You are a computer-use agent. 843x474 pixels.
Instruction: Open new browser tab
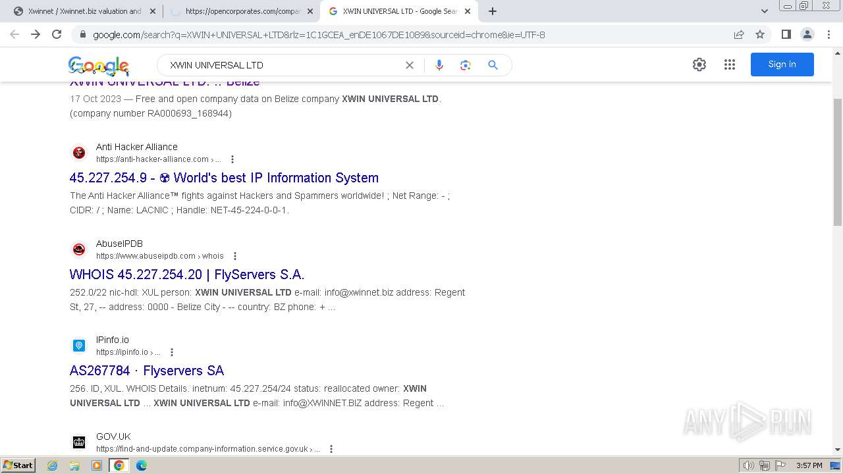pos(493,11)
